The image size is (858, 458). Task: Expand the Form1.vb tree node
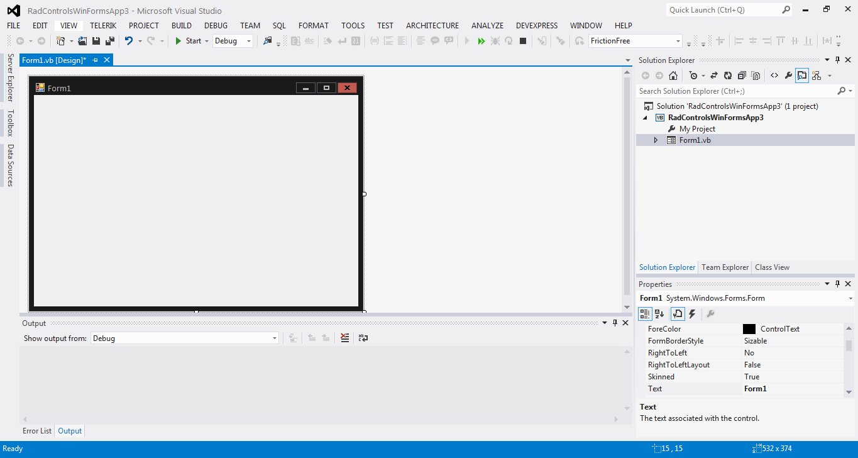656,140
